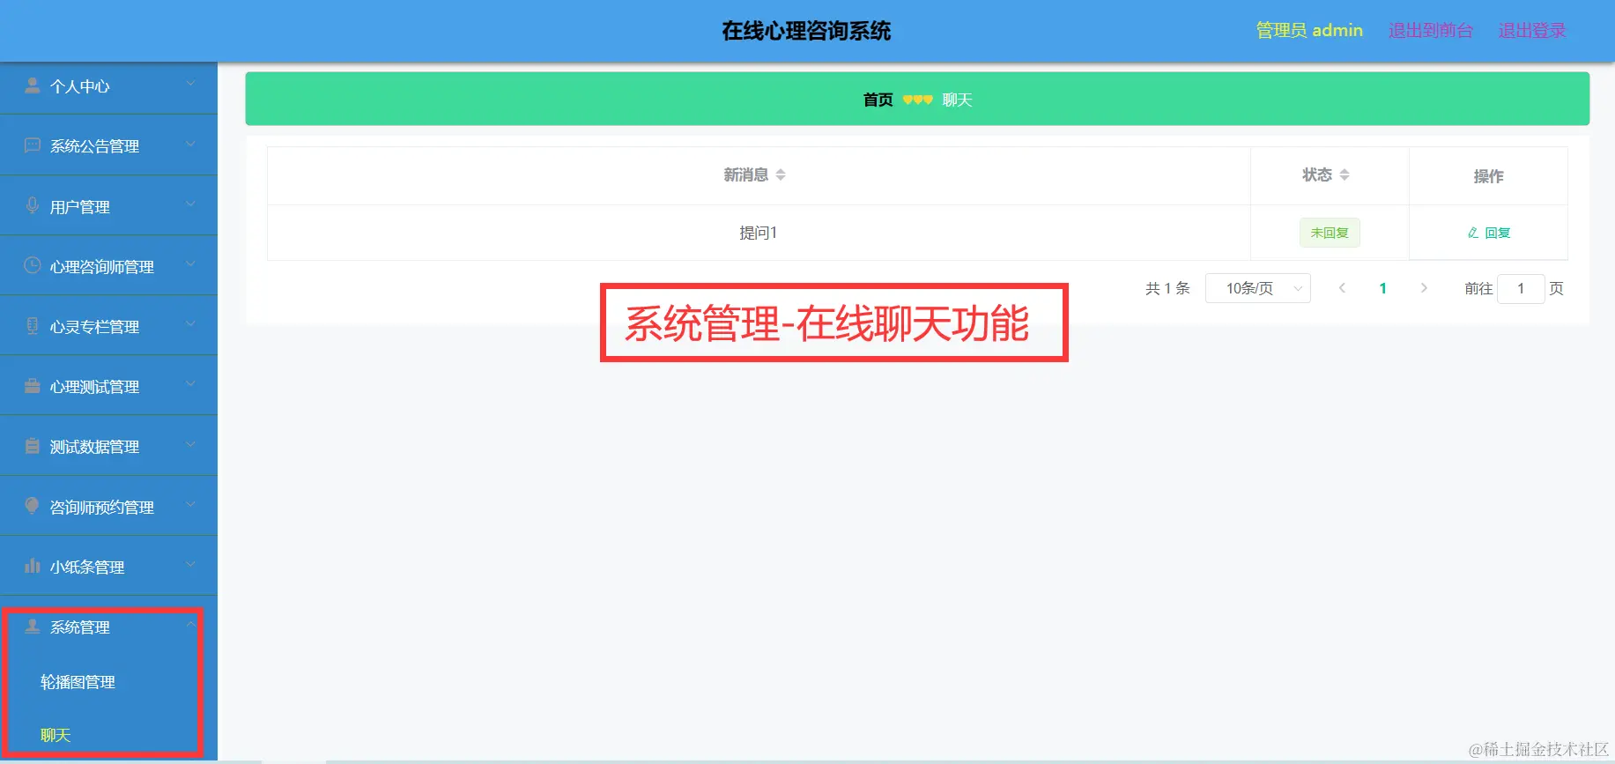The height and width of the screenshot is (764, 1615).
Task: Go to next page with the right arrow
Action: pos(1424,288)
